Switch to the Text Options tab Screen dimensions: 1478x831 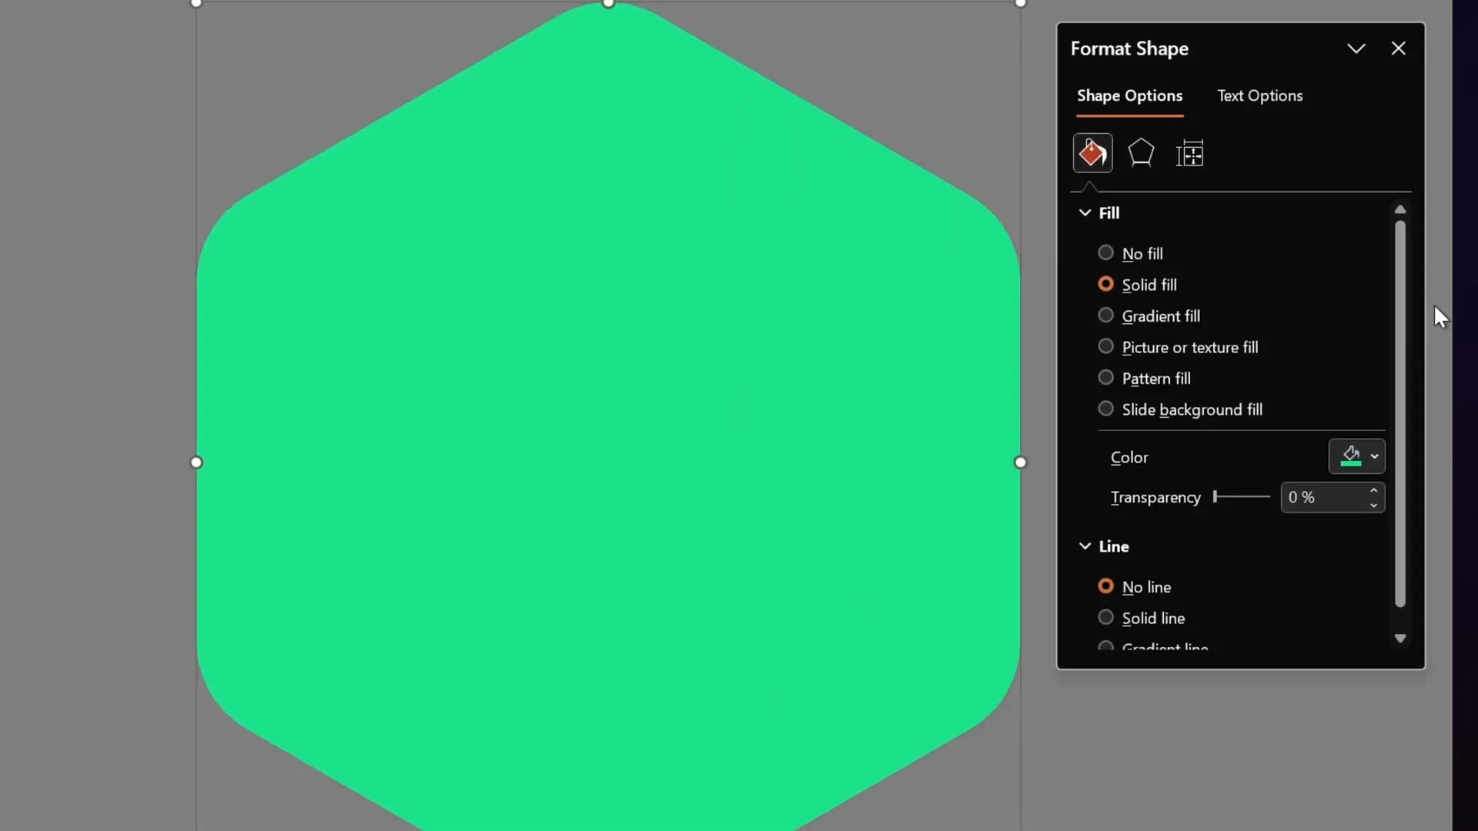(x=1260, y=96)
